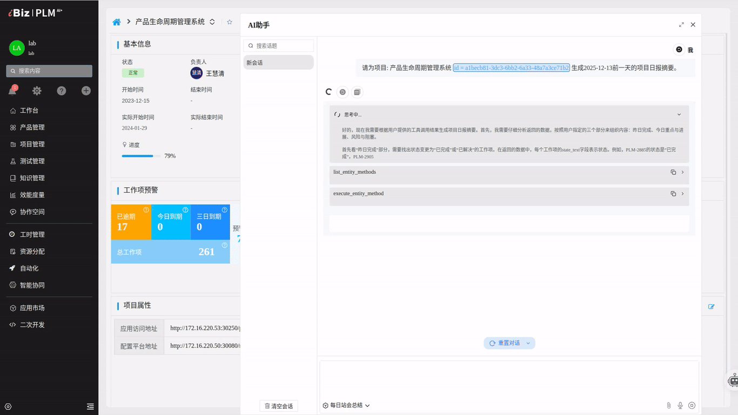Expand AI助手 dialog using fullscreen icon
The height and width of the screenshot is (415, 738).
pos(681,24)
